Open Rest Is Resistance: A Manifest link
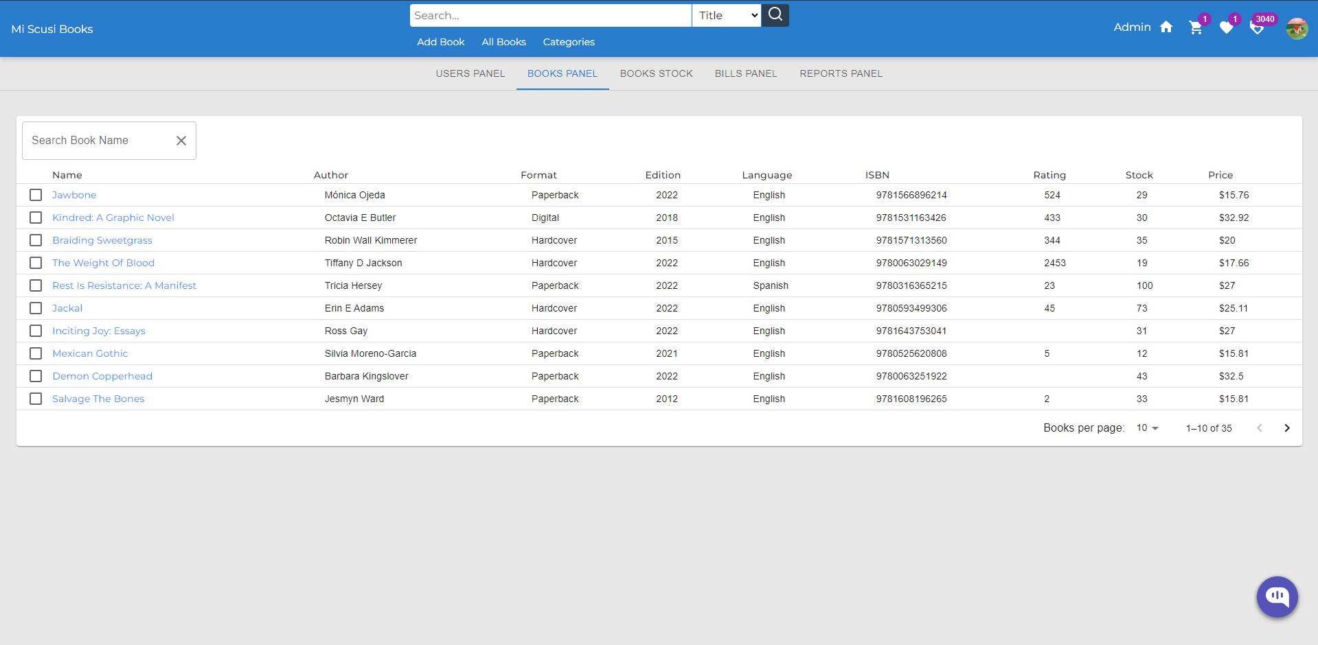This screenshot has width=1318, height=645. point(124,285)
